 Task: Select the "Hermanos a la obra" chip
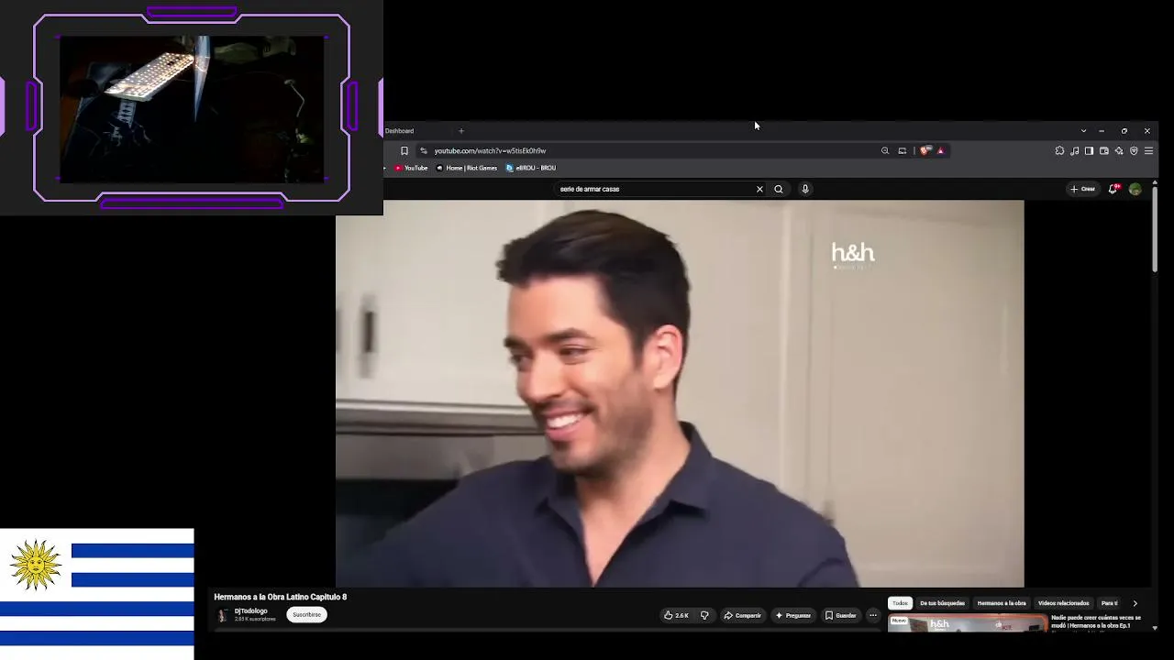pyautogui.click(x=1002, y=603)
